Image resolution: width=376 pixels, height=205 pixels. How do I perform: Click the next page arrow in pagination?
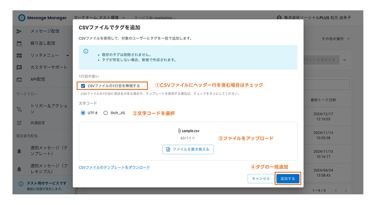point(347,190)
